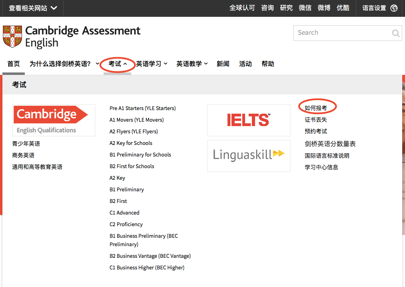Open the 青少年英语 link
This screenshot has height=287, width=405.
(x=26, y=144)
